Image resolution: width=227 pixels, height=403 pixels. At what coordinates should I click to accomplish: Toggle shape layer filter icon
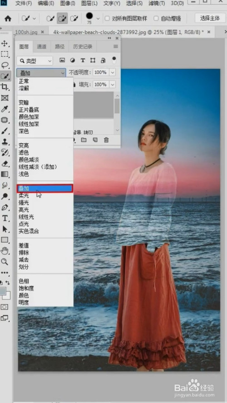coord(93,60)
